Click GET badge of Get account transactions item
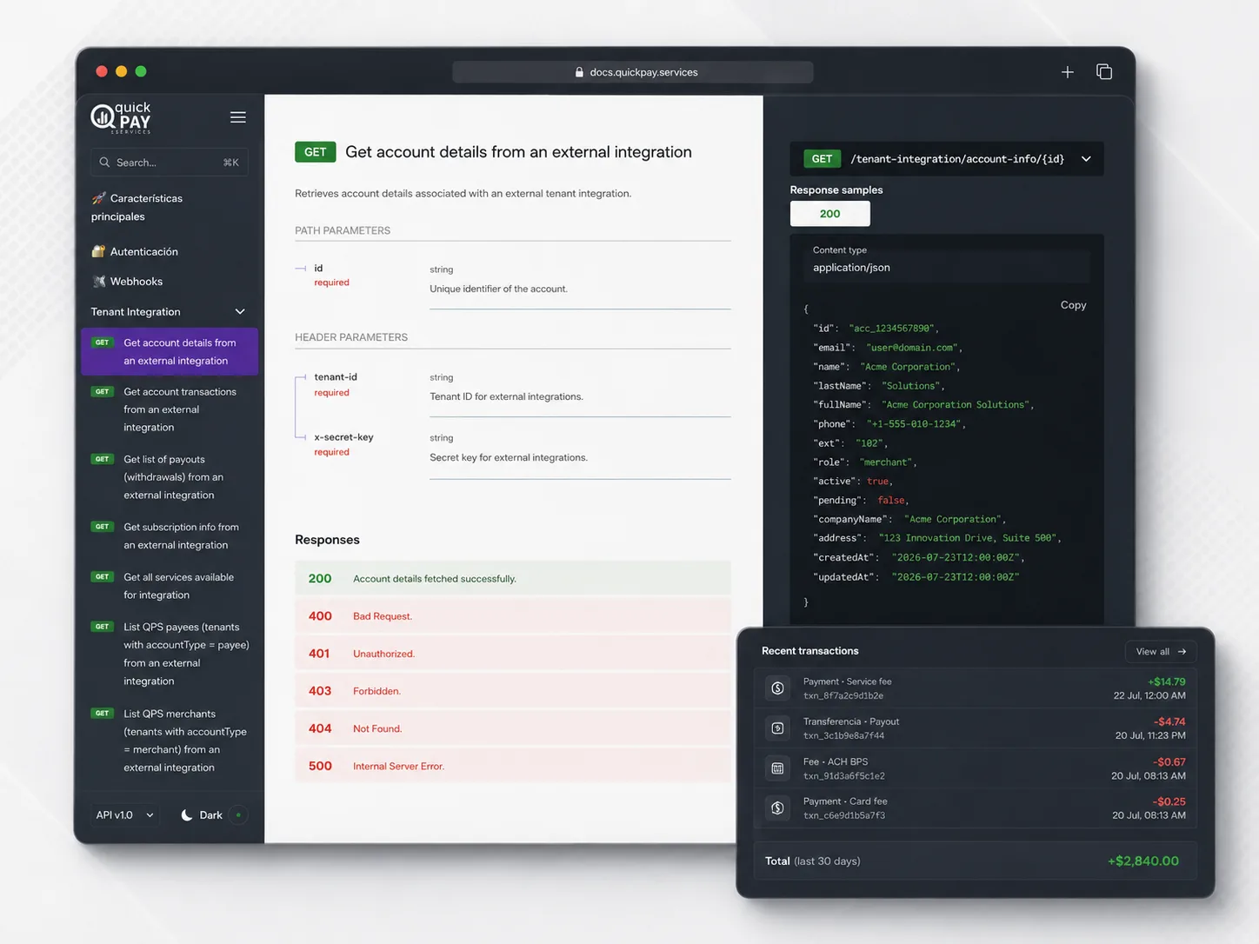 coord(103,392)
